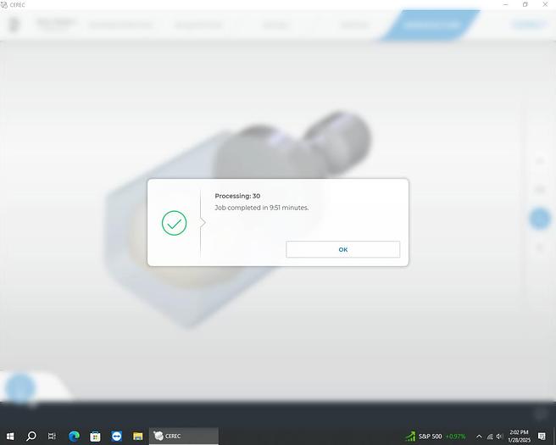
Task: Open Task View from the taskbar
Action: 52,436
